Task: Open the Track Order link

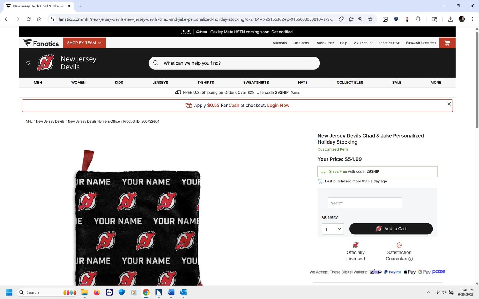Action: click(x=324, y=43)
